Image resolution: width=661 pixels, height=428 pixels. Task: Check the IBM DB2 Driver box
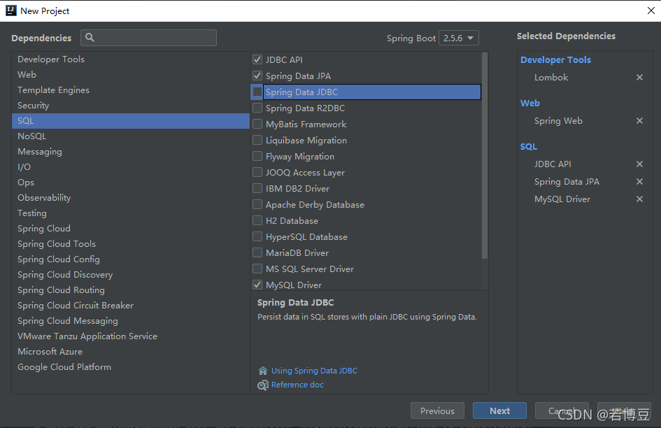(257, 188)
